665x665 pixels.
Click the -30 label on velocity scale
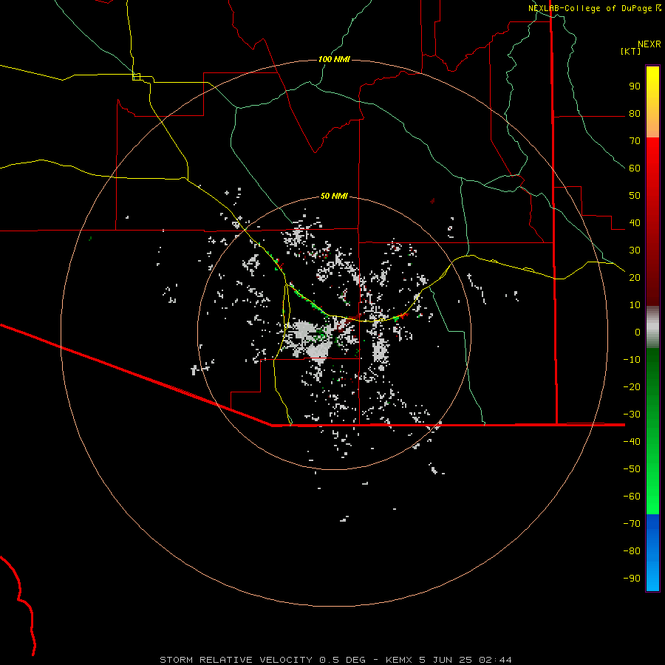[x=632, y=414]
